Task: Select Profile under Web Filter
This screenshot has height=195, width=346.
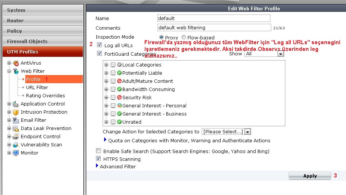Action: pos(54,79)
